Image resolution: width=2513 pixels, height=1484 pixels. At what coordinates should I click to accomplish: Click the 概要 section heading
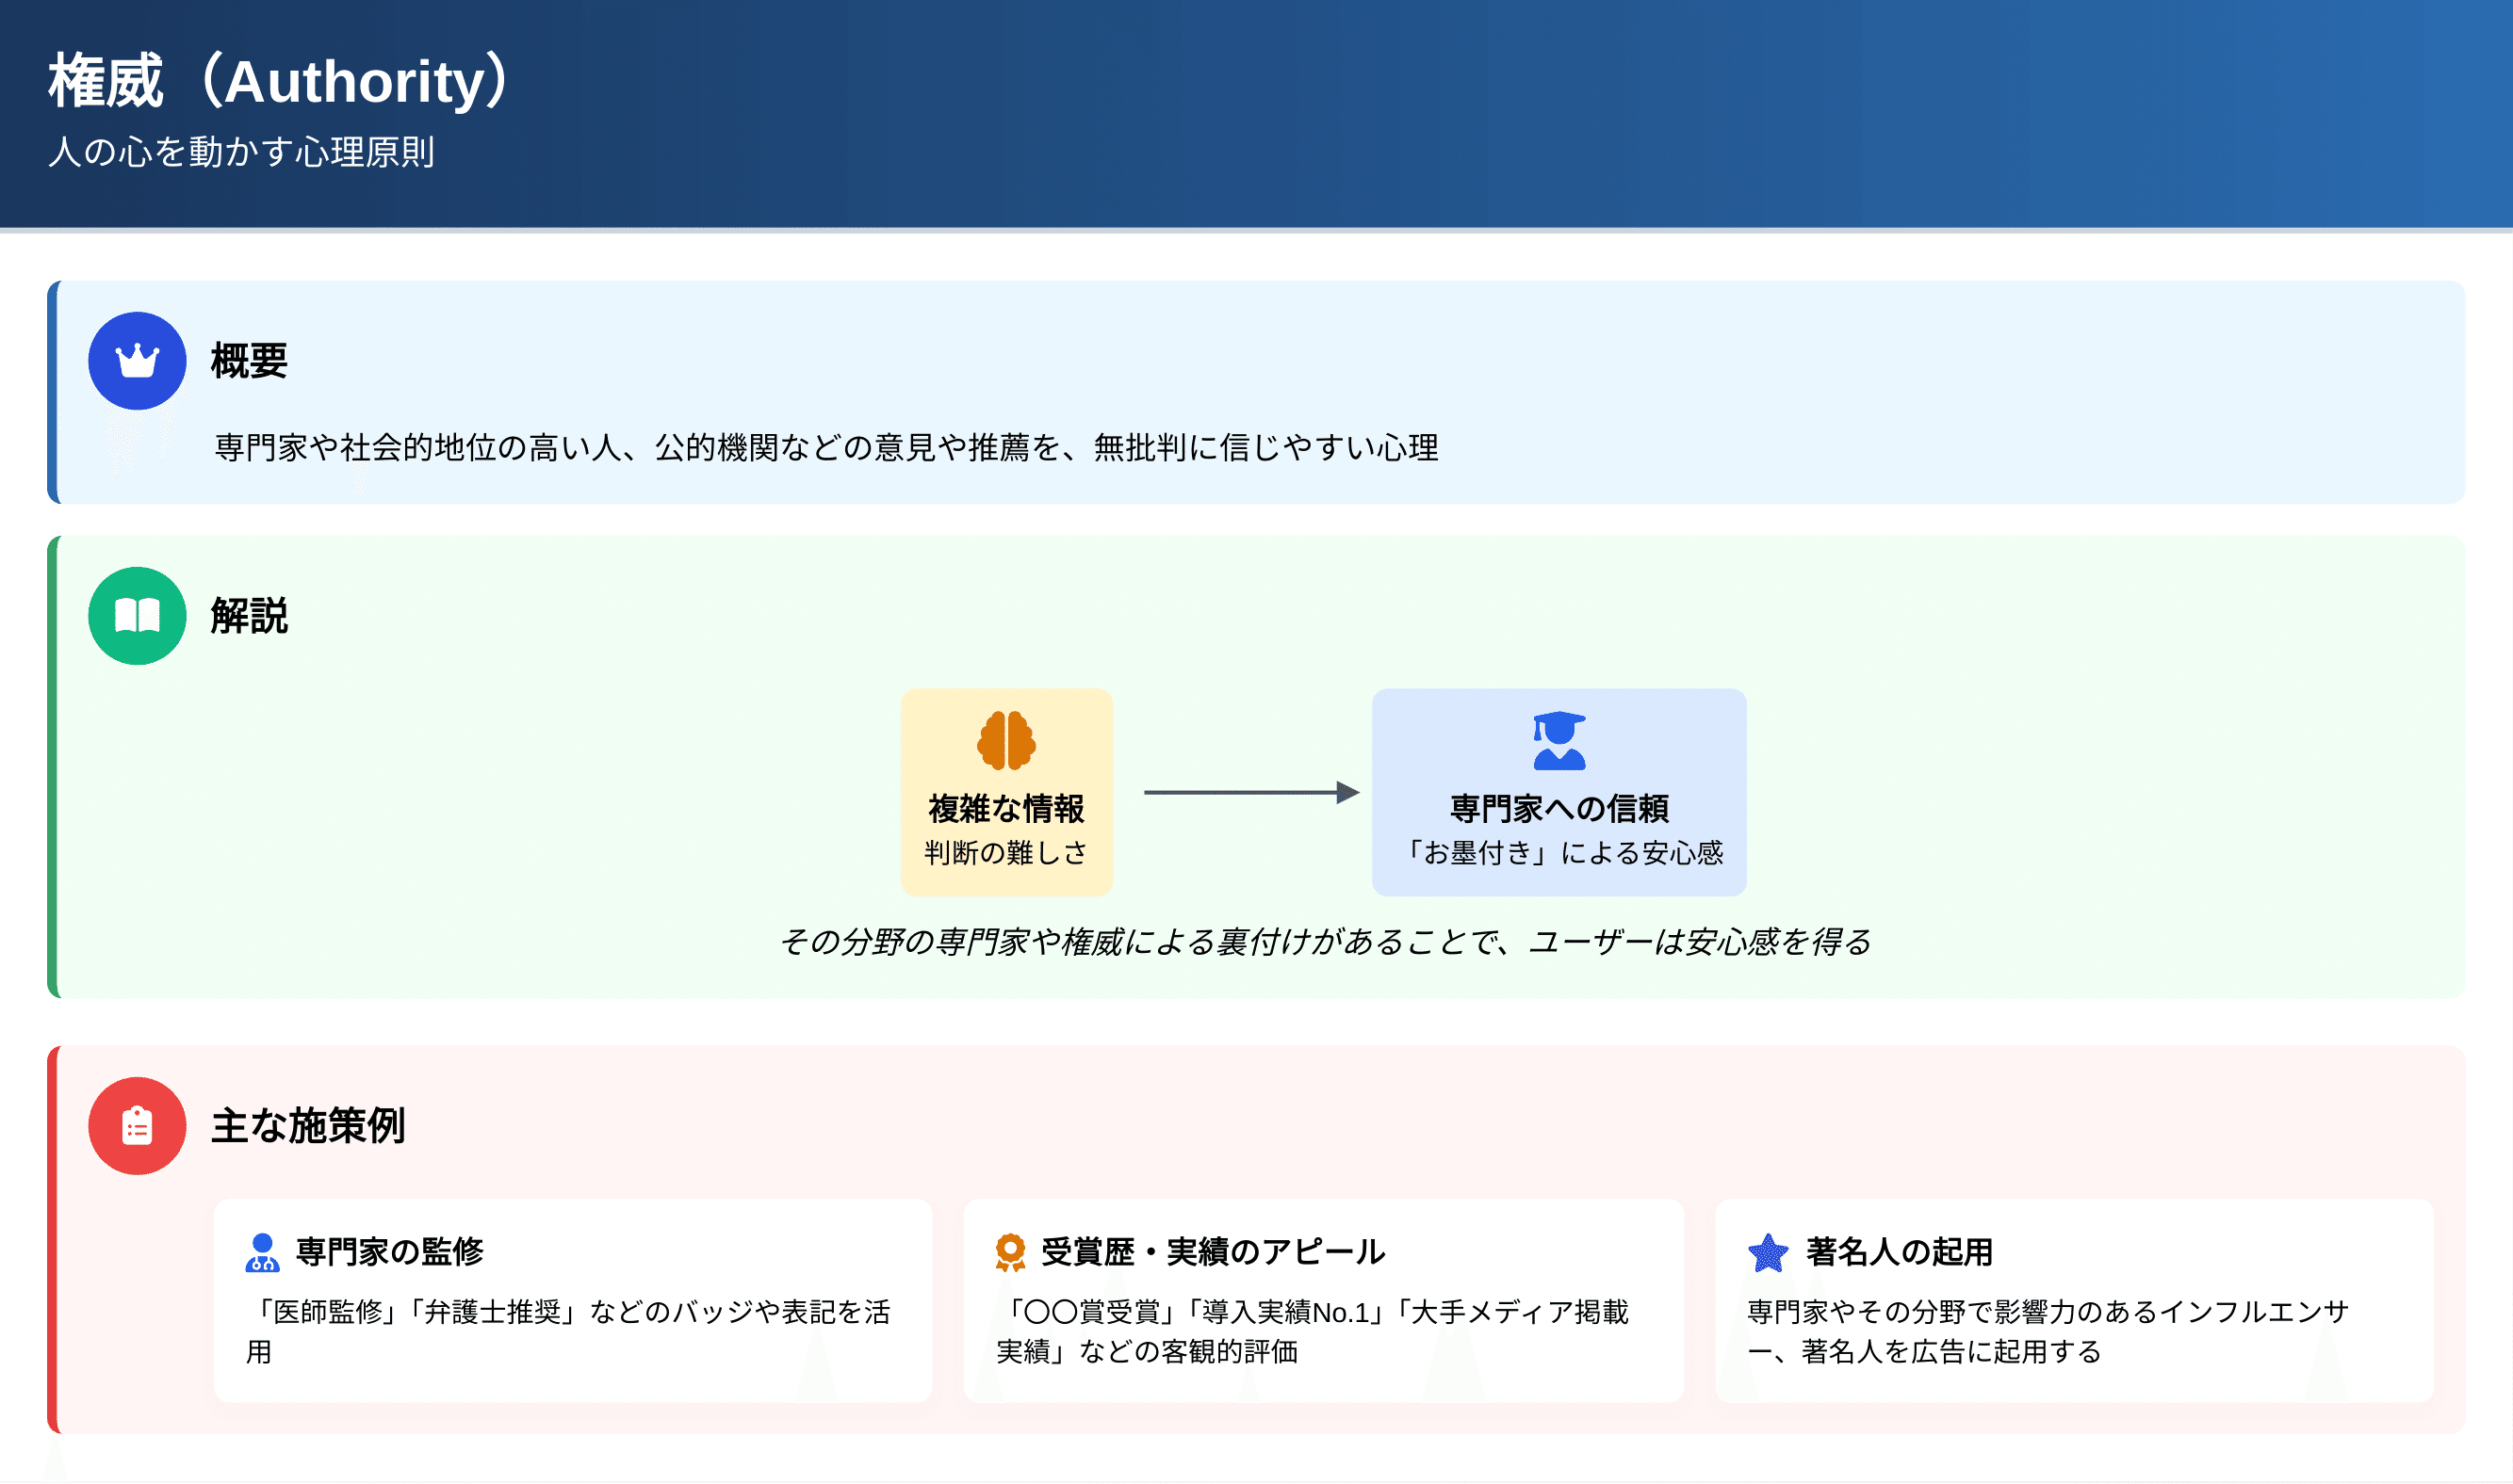(x=249, y=361)
